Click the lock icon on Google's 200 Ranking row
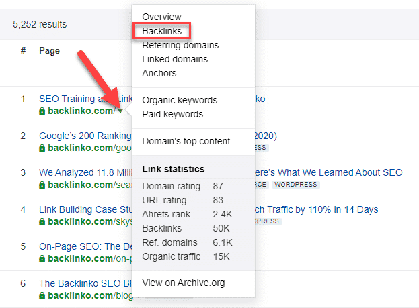 click(x=42, y=148)
